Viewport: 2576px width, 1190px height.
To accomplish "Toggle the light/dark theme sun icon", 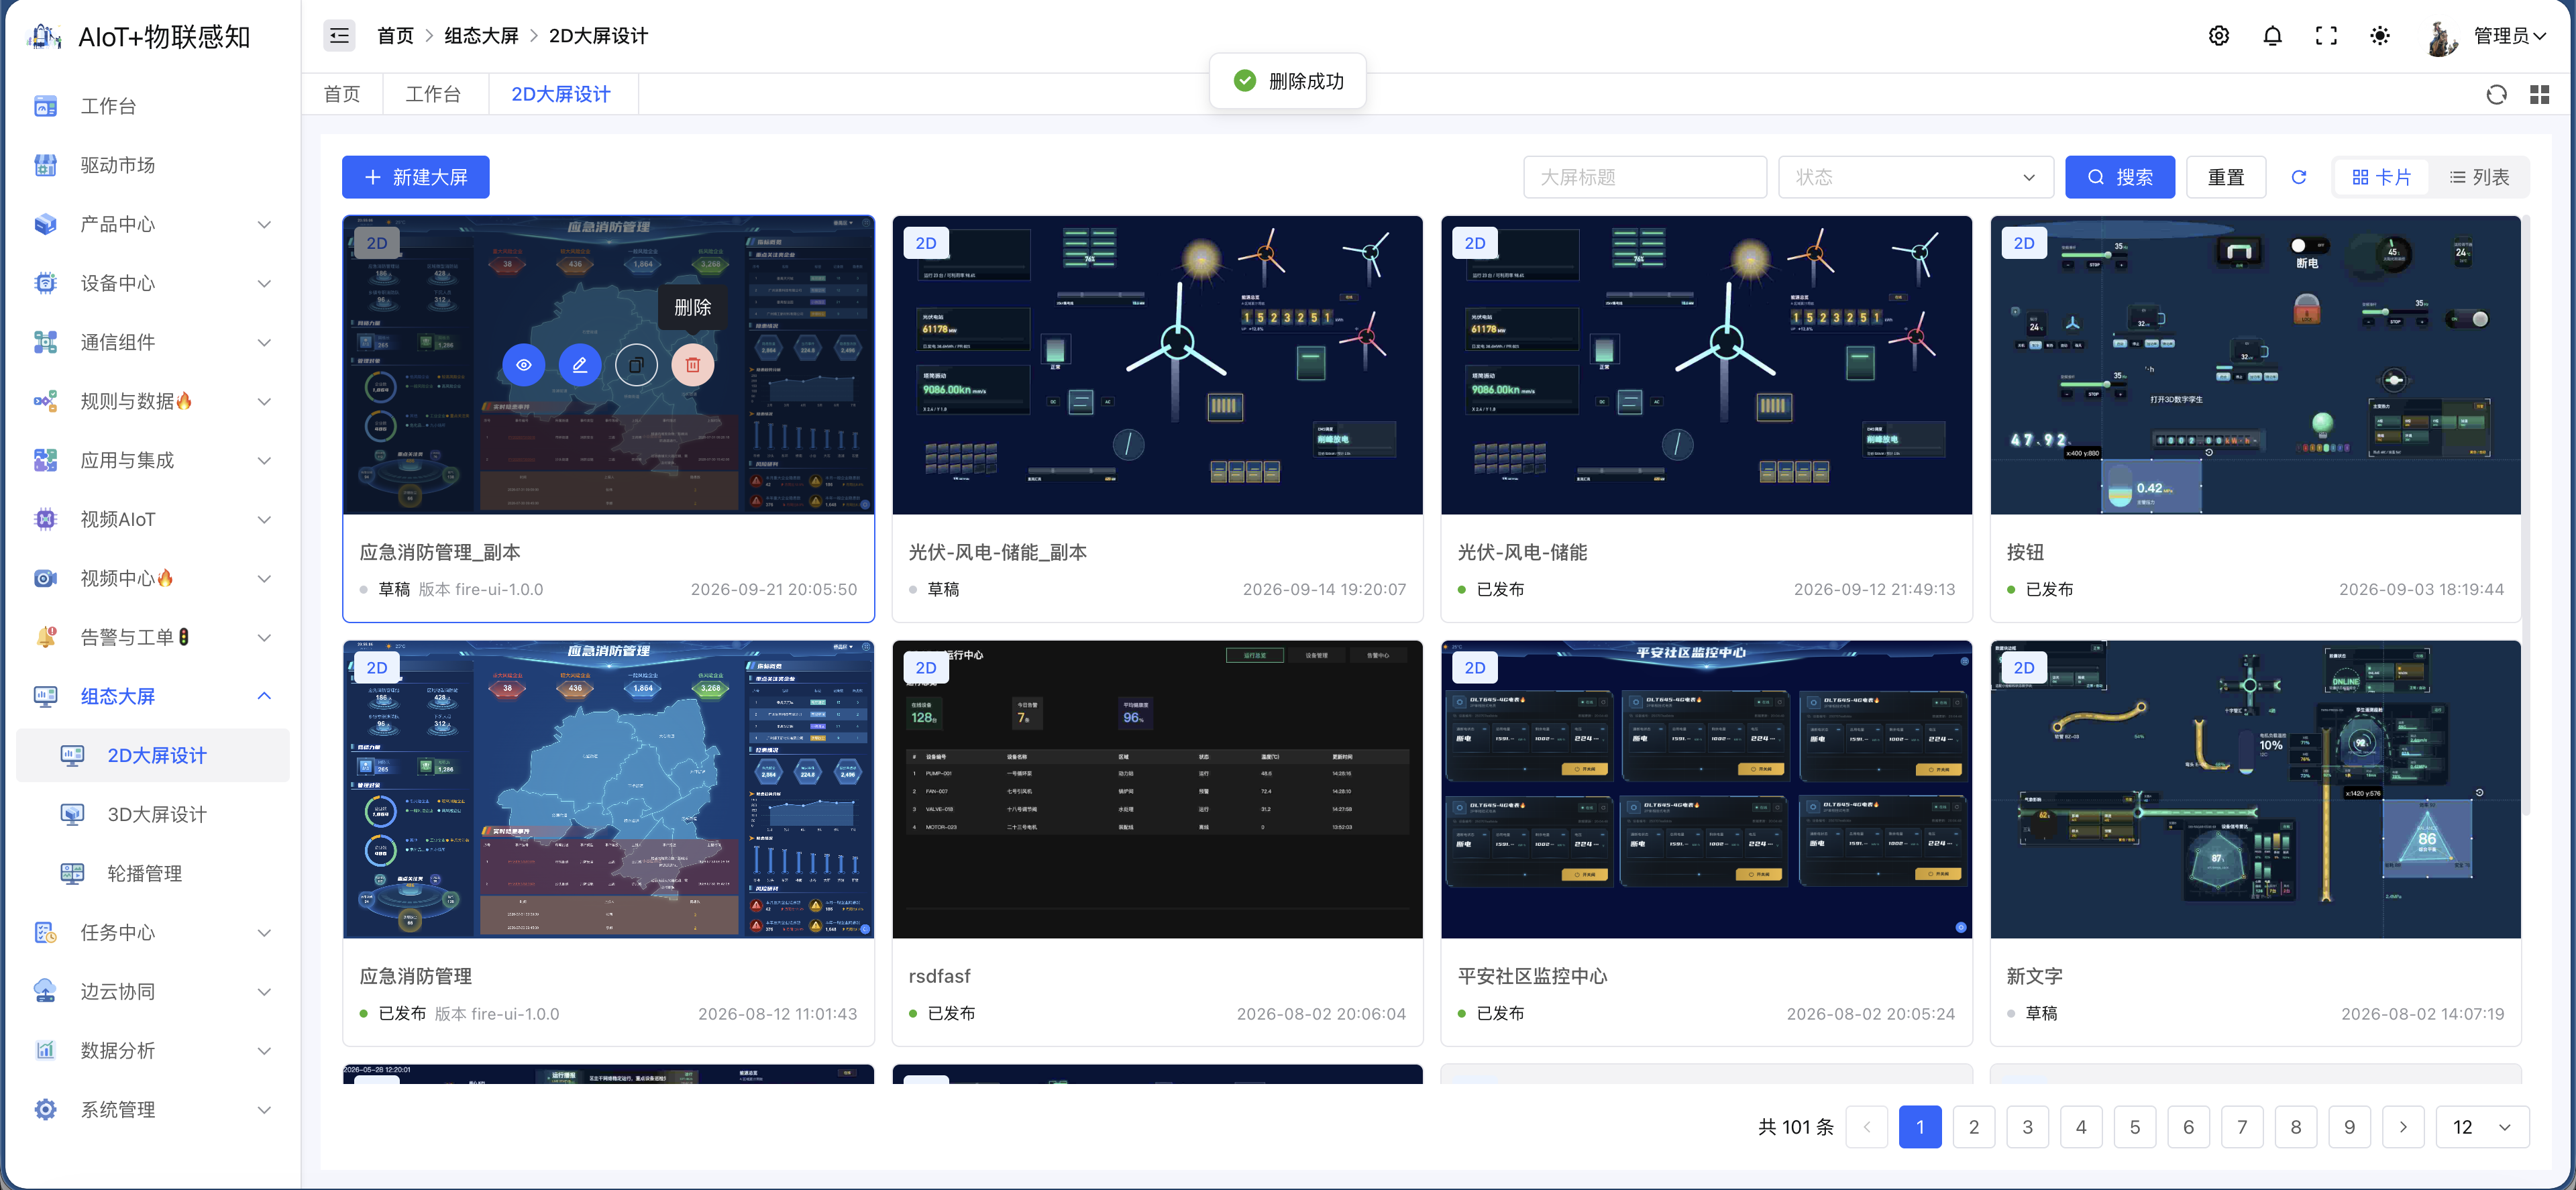I will click(x=2380, y=36).
